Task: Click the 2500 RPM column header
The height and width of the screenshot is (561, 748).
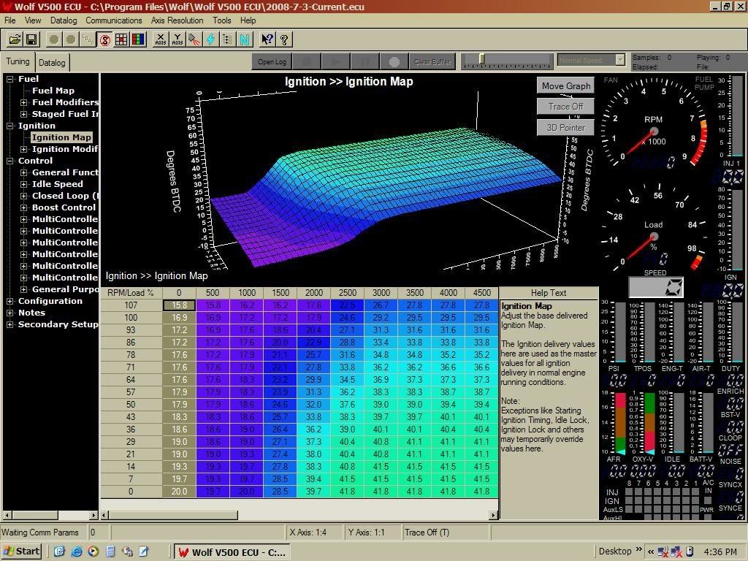Action: 347,293
